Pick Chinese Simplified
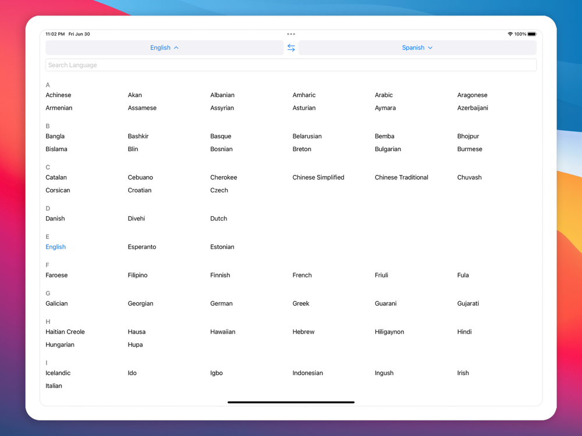This screenshot has width=582, height=436. (318, 177)
